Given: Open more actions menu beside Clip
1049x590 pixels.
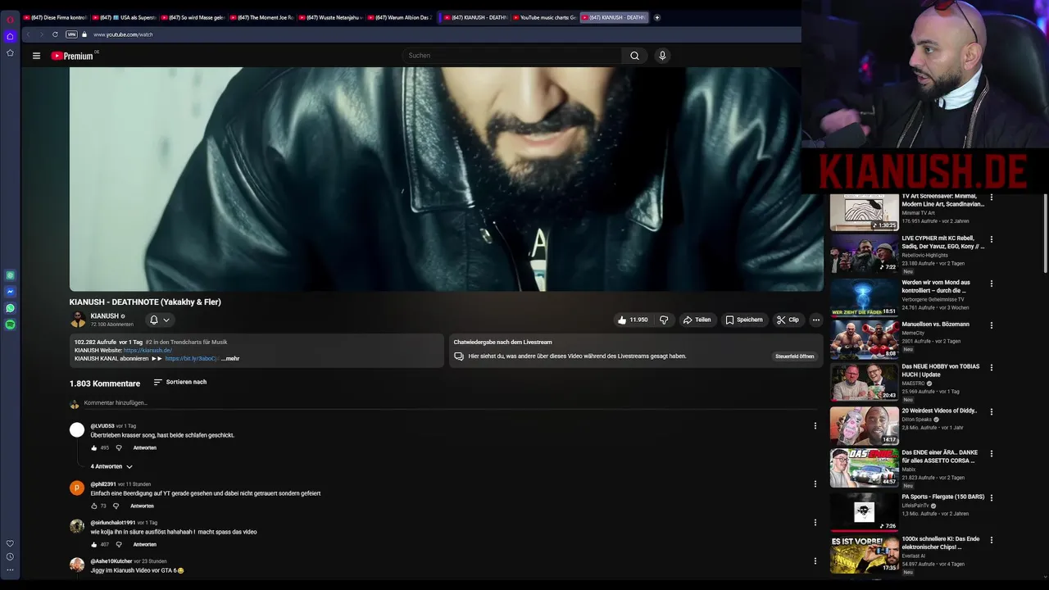Looking at the screenshot, I should pyautogui.click(x=815, y=320).
